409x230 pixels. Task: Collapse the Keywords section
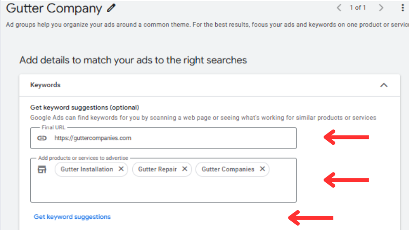pos(384,85)
